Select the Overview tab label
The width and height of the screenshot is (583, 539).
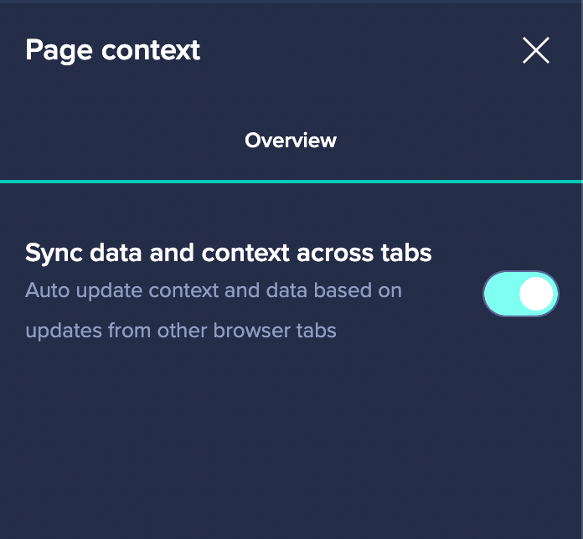291,141
